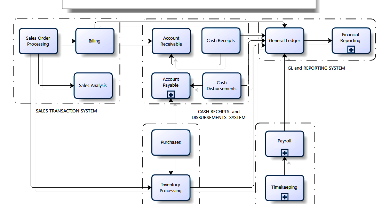Click the SALES TRANSACTION SYSTEM label
The image size is (389, 204).
pos(66,111)
